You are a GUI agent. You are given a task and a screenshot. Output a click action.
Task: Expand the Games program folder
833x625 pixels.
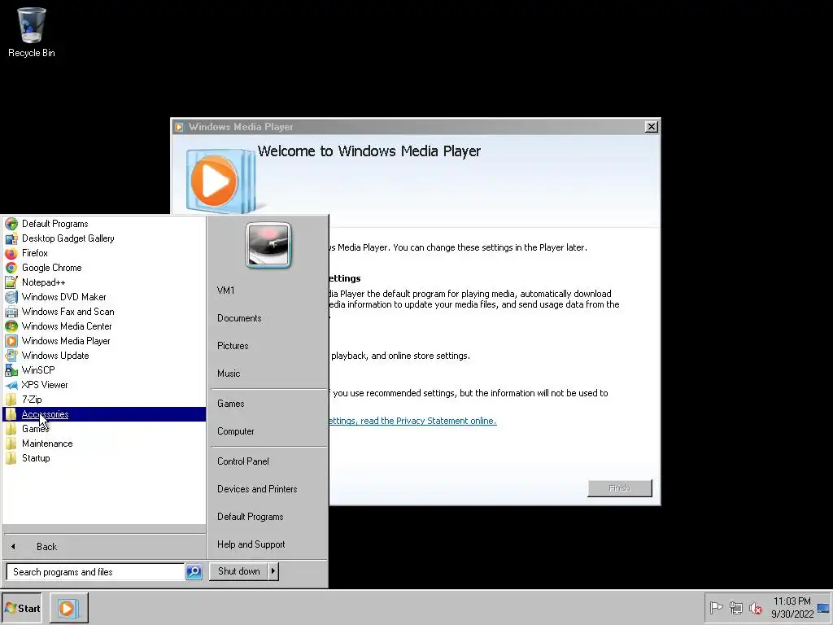(104, 429)
